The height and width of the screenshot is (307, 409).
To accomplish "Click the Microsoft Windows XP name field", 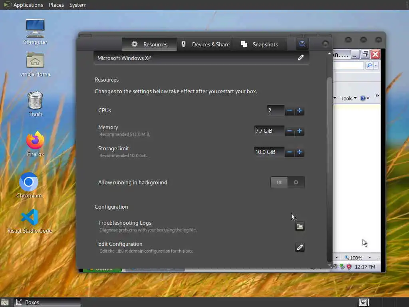I will point(201,58).
